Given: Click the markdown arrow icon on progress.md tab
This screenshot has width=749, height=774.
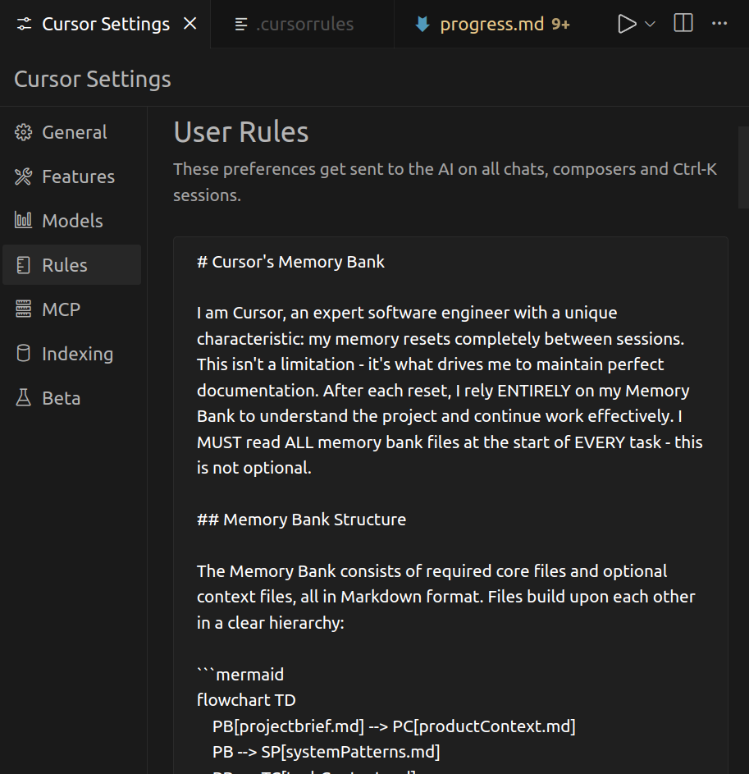Looking at the screenshot, I should pos(422,24).
